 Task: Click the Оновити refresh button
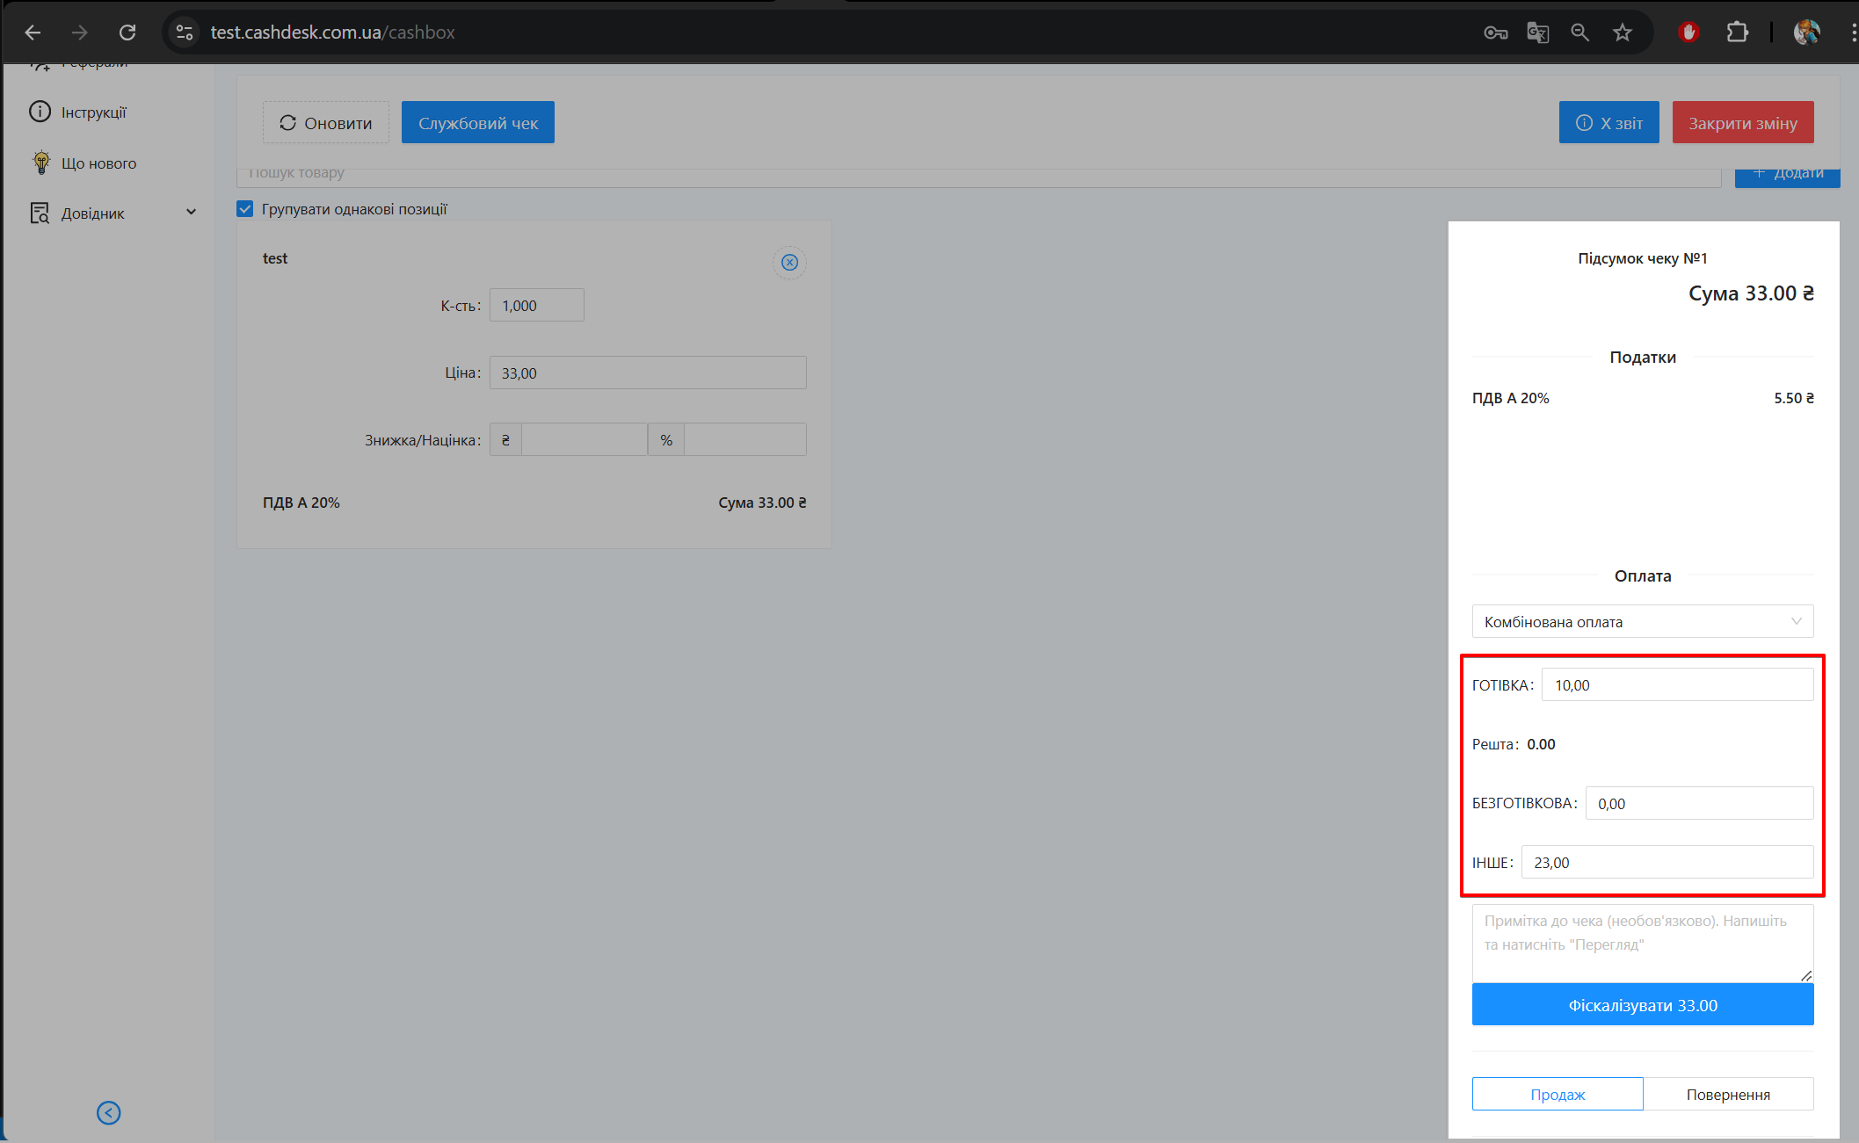pos(325,123)
